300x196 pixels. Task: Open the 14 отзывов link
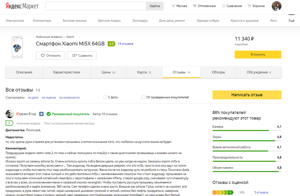(125, 44)
